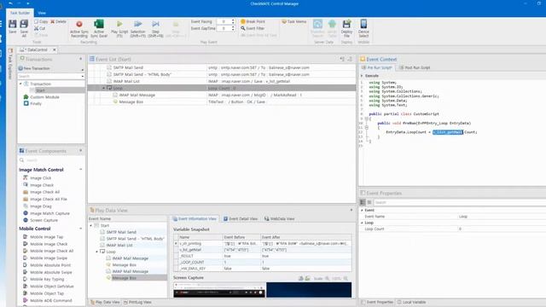
Task: Click the Event Pacing input field
Action: pyautogui.click(x=224, y=21)
